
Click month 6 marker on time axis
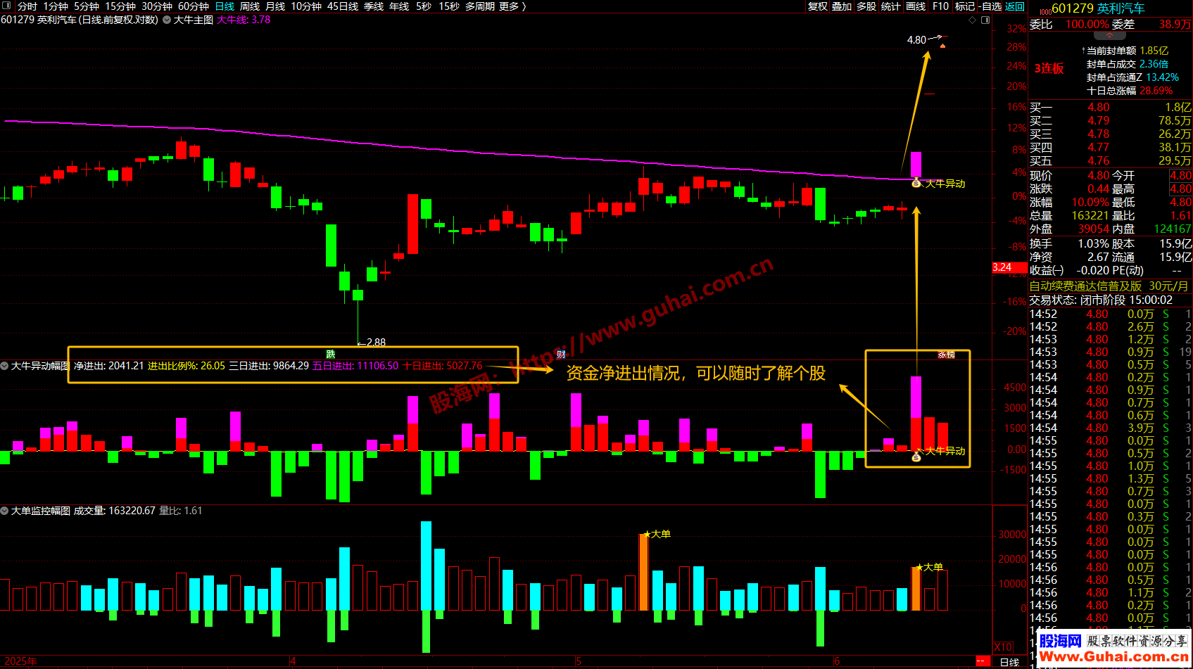[x=837, y=661]
